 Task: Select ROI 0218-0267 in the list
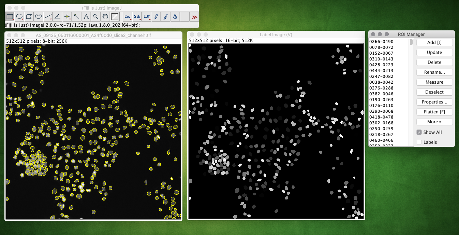389,135
